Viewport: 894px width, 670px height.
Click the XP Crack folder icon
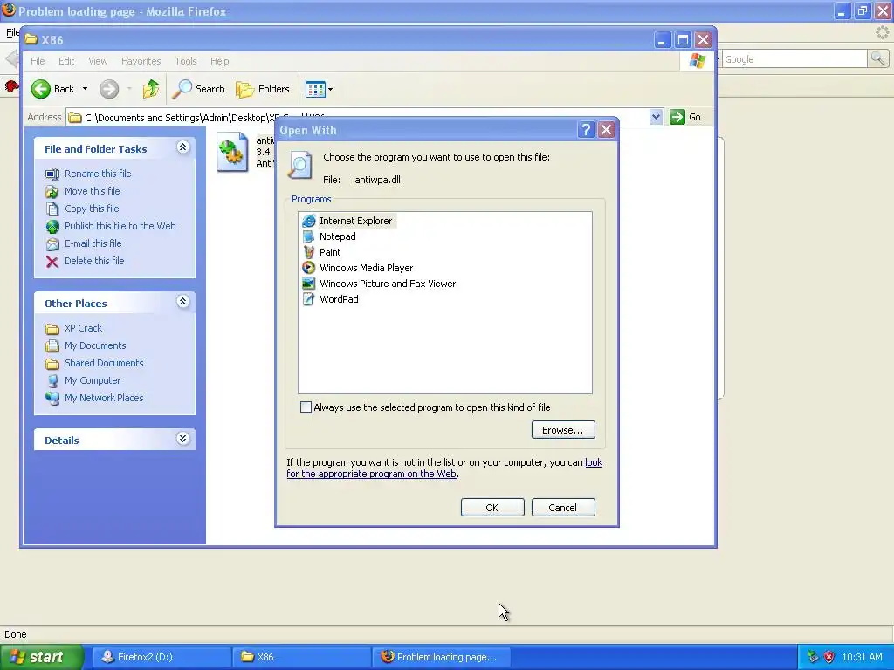pyautogui.click(x=52, y=329)
